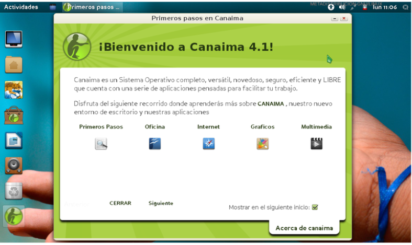Select the Graficos category label
This screenshot has width=412, height=245.
pos(262,127)
